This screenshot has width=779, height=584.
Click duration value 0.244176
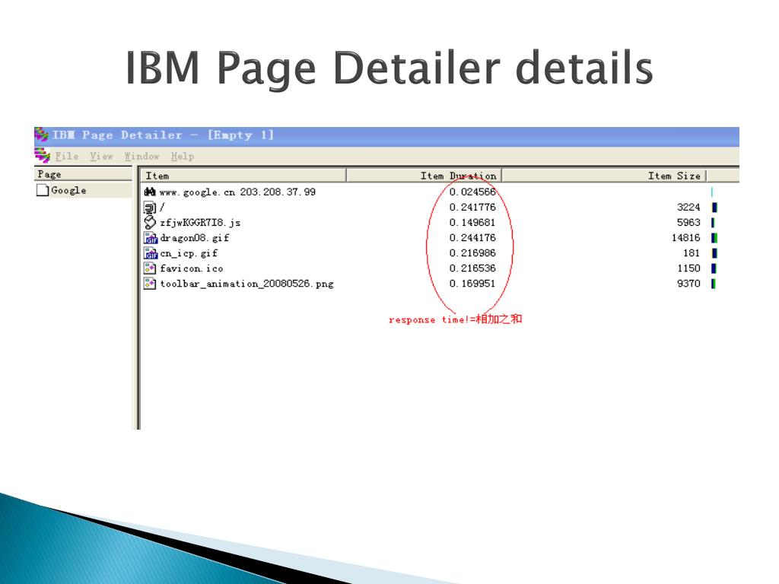(x=472, y=238)
